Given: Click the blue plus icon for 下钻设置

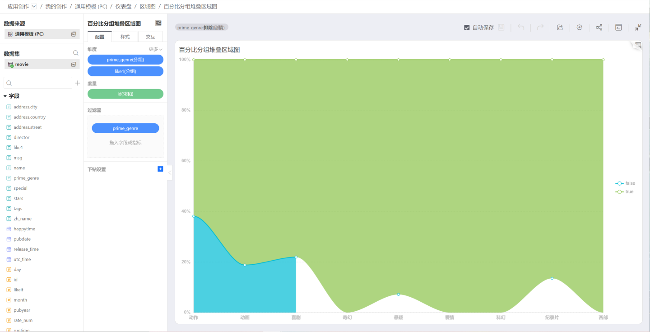Looking at the screenshot, I should tap(160, 169).
